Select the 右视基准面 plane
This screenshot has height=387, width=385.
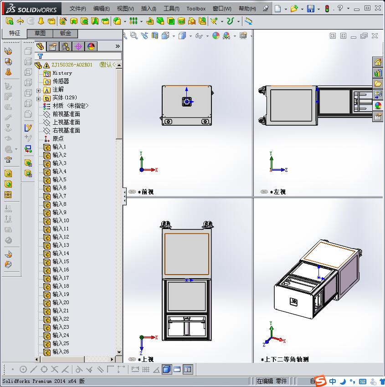[x=66, y=130]
